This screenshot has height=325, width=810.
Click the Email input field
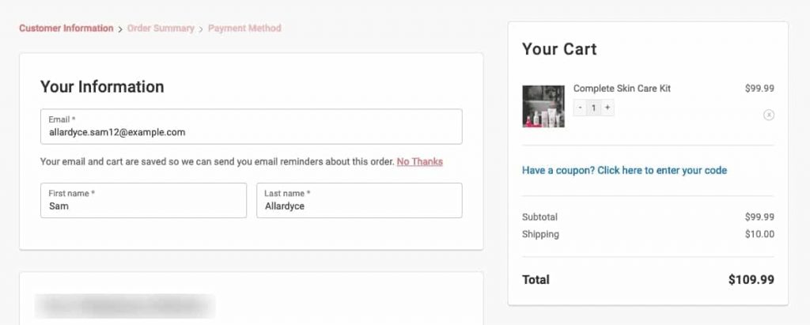(x=251, y=127)
